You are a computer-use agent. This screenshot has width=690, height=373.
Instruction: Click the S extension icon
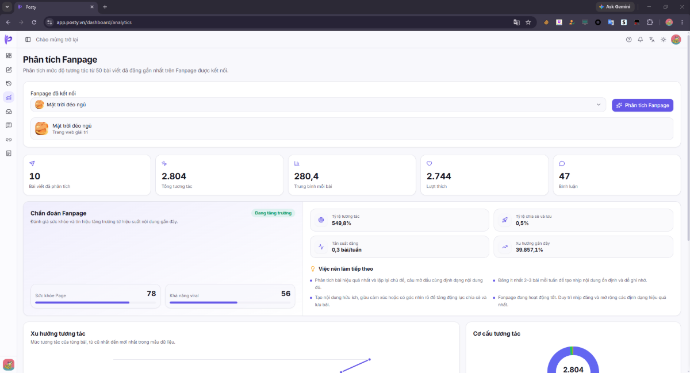pos(624,22)
